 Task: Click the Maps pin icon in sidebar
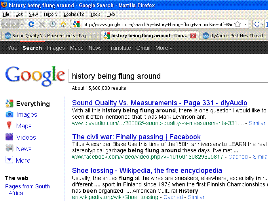click(x=9, y=125)
